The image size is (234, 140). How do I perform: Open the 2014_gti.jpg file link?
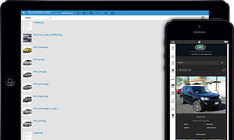point(39,60)
